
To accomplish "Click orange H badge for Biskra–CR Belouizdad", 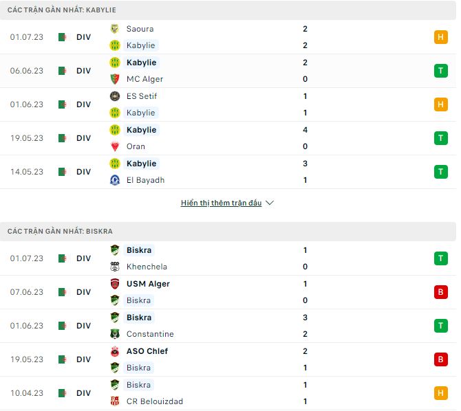I will pyautogui.click(x=441, y=393).
